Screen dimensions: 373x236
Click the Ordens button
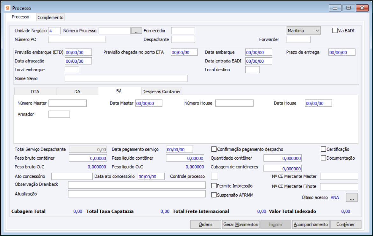tap(205, 225)
